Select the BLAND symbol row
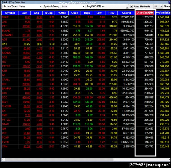 (x=86, y=31)
